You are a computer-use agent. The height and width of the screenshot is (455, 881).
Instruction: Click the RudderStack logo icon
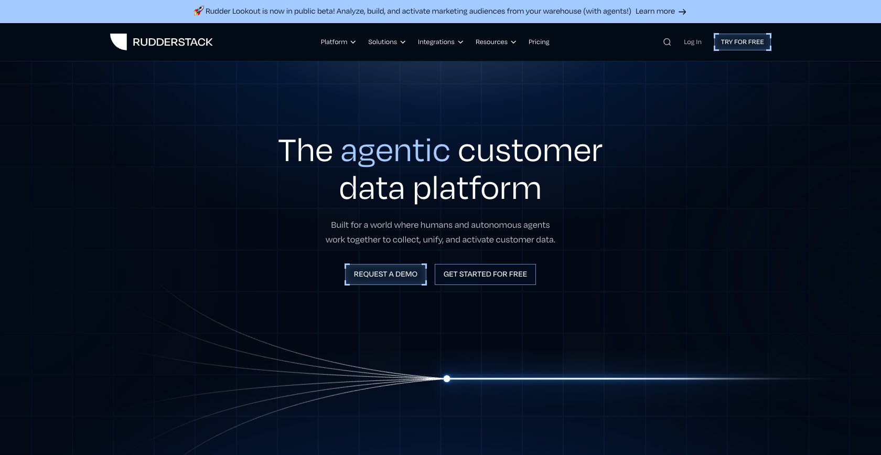pyautogui.click(x=119, y=42)
